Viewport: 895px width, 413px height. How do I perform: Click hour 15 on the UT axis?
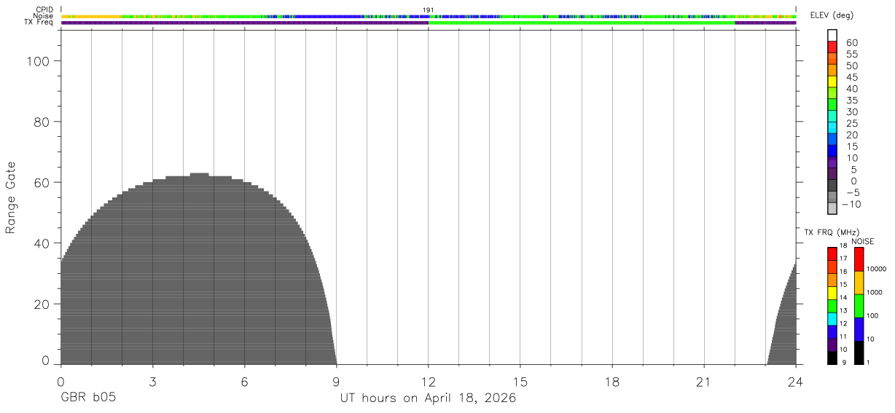point(520,382)
